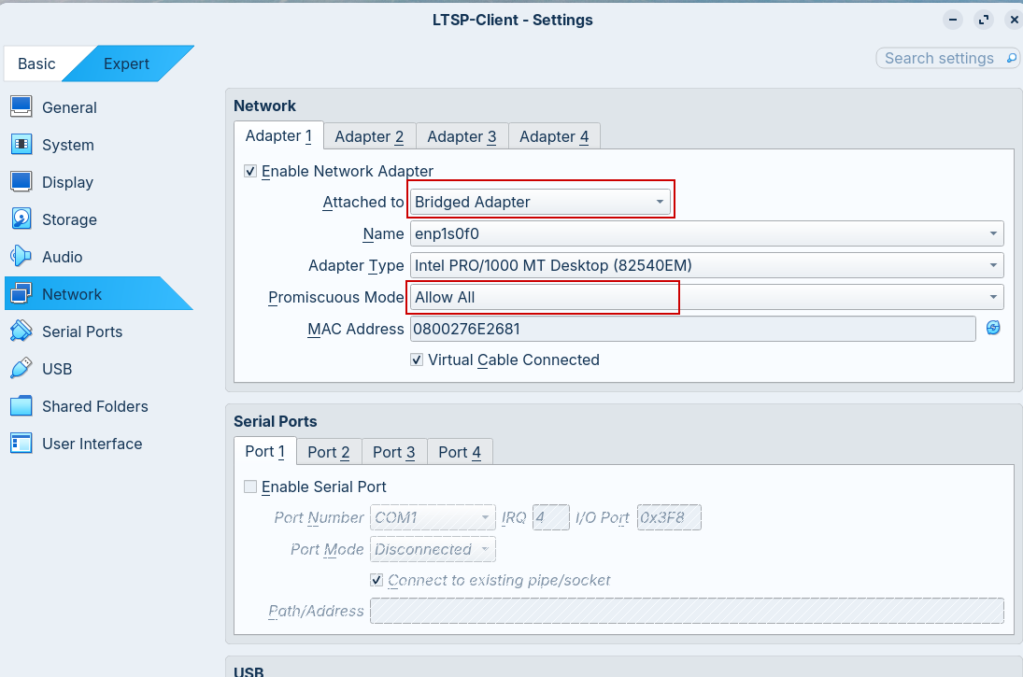Select the serial Port 4 tab
1023x677 pixels.
pos(460,452)
